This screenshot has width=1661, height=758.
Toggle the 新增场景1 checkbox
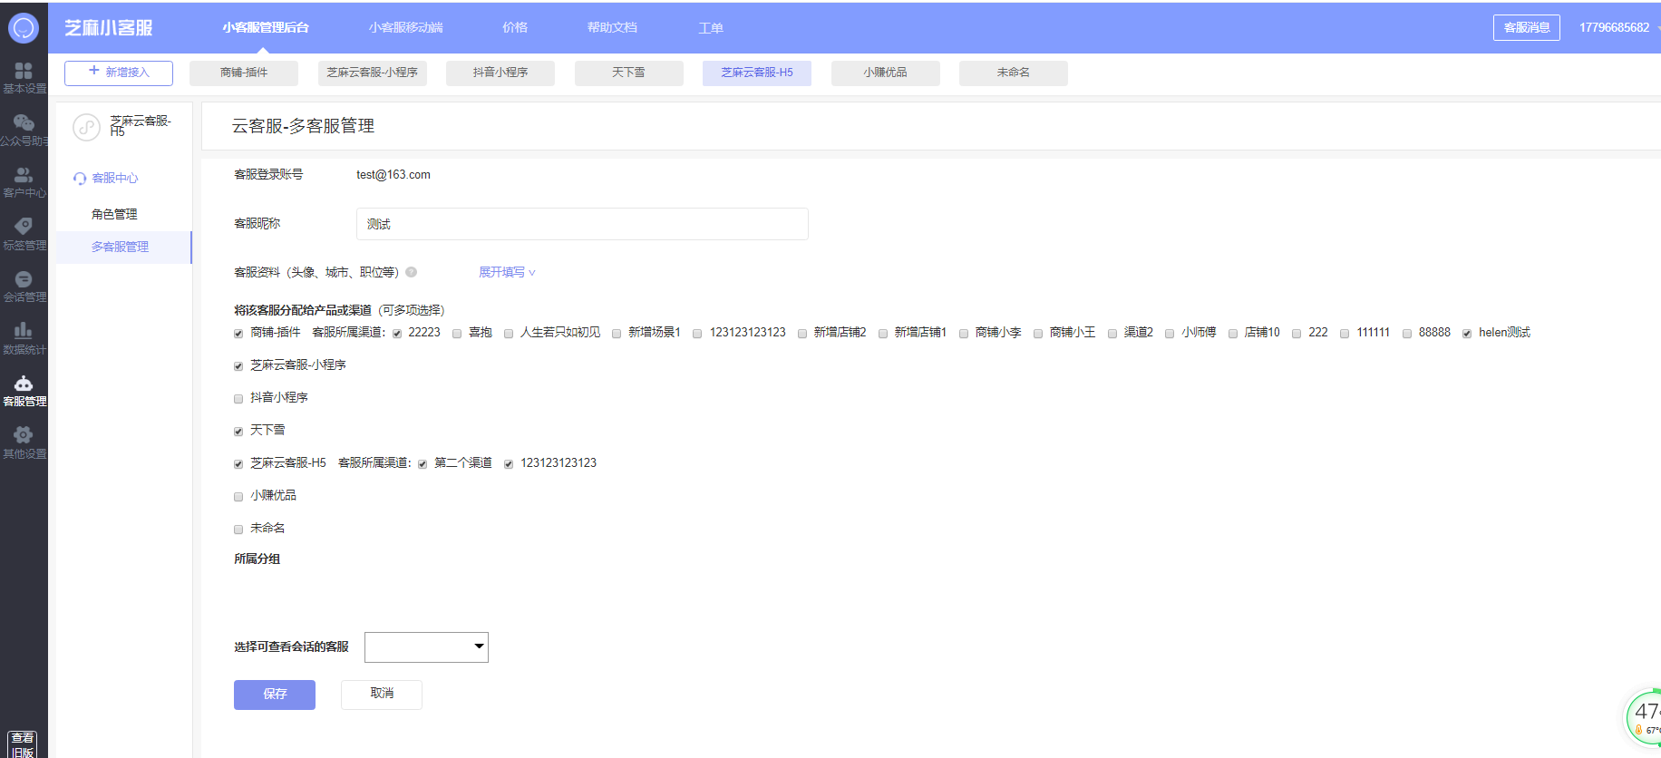click(x=617, y=334)
